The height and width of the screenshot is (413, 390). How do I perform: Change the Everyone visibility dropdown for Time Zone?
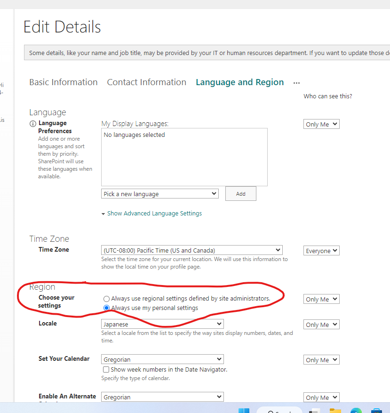pyautogui.click(x=321, y=250)
